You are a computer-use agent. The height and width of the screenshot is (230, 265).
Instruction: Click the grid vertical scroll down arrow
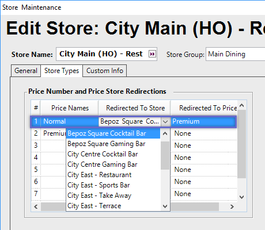242,197
